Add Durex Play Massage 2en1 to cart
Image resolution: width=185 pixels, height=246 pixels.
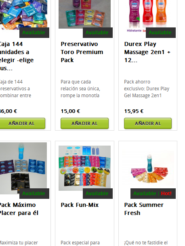[x=148, y=123]
